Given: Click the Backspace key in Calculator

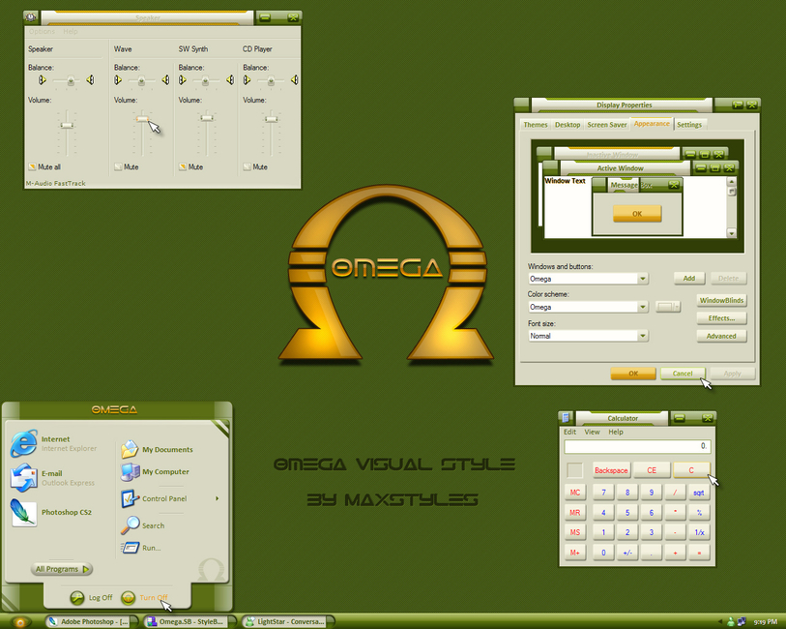Looking at the screenshot, I should click(611, 470).
